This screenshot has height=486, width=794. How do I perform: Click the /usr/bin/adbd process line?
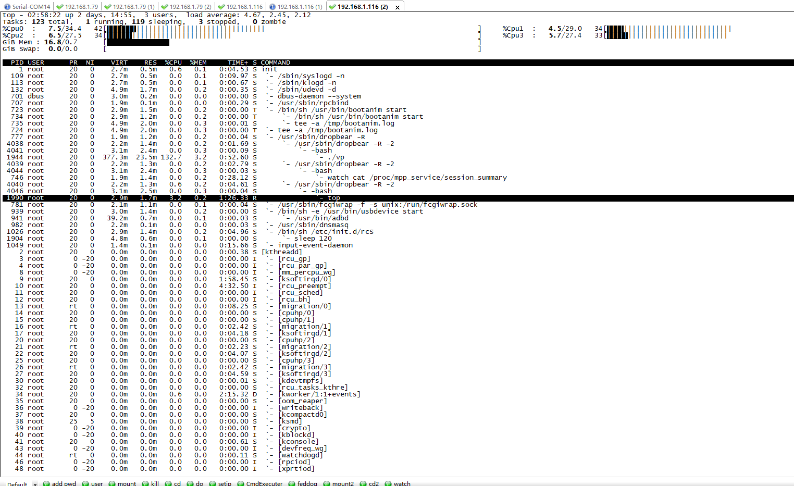[x=398, y=218]
